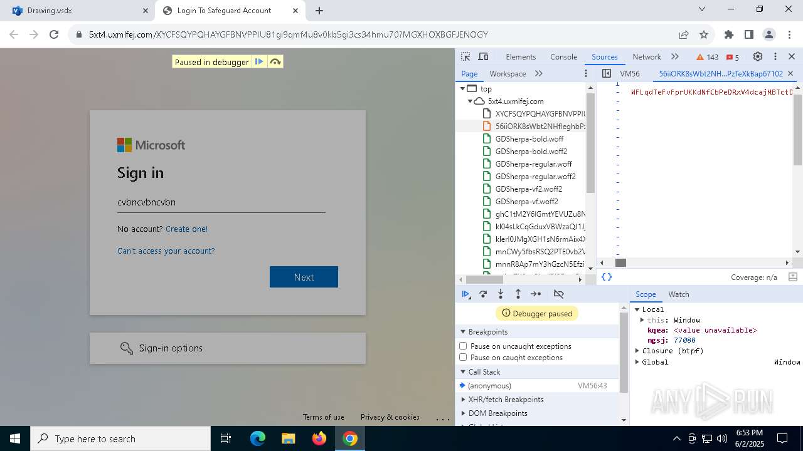
Task: Open a new Chrome tab
Action: coord(319,11)
